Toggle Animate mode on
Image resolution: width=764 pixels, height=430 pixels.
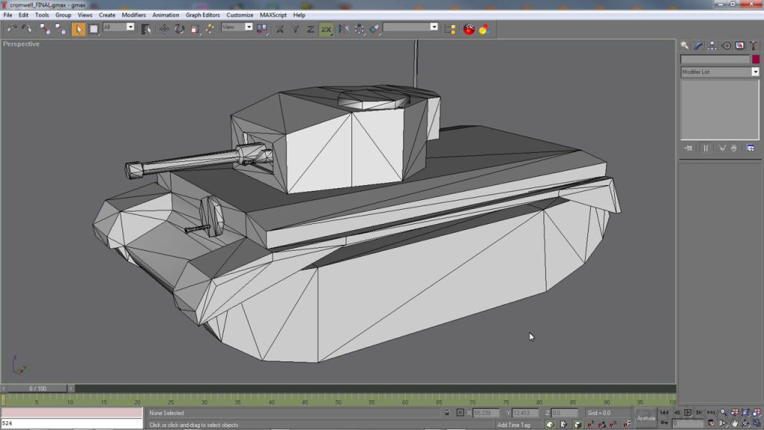coord(646,418)
